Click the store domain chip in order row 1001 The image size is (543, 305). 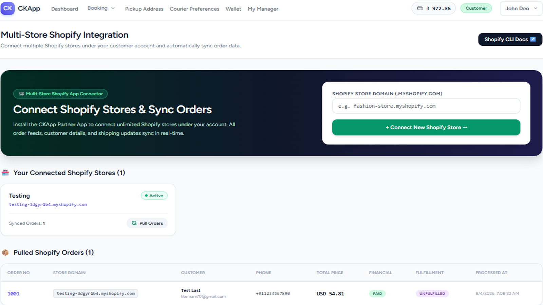(x=95, y=293)
